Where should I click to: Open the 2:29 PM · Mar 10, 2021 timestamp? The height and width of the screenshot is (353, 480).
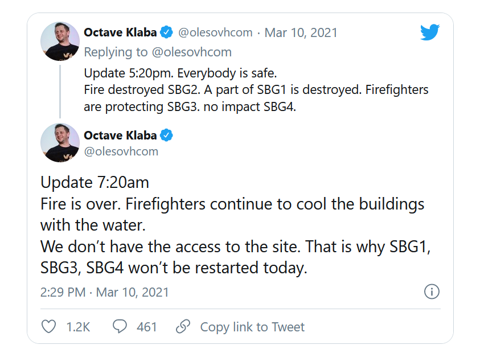pyautogui.click(x=104, y=292)
